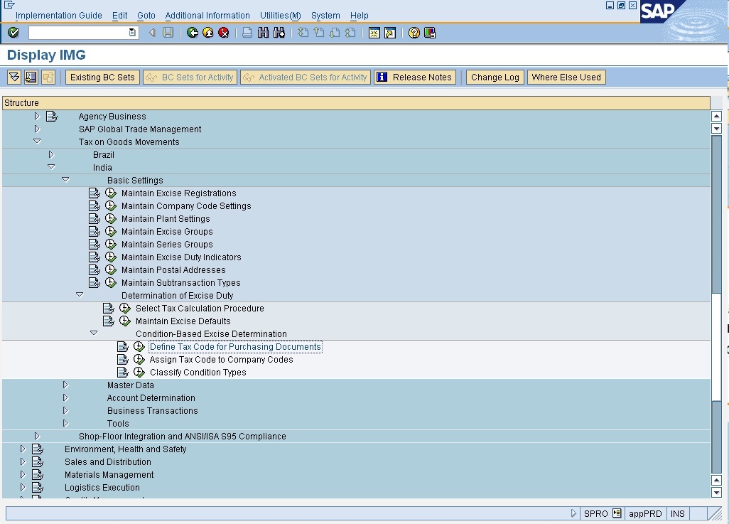
Task: Click the Position on activity icon
Action: tap(31, 77)
